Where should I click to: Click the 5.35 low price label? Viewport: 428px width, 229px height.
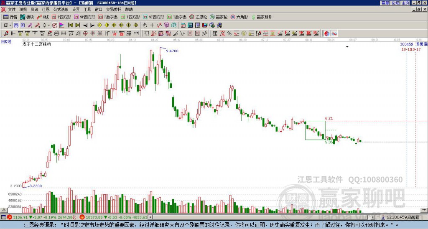[329, 142]
